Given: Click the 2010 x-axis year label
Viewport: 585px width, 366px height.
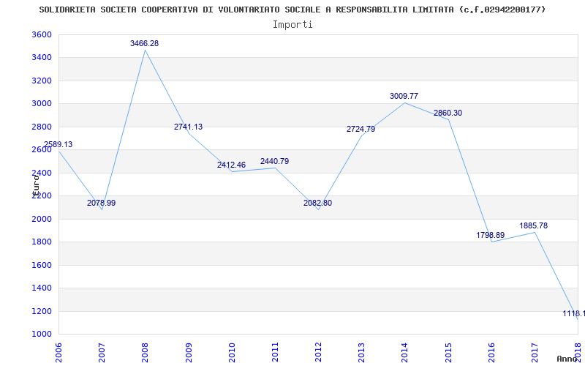Looking at the screenshot, I should pyautogui.click(x=232, y=352).
